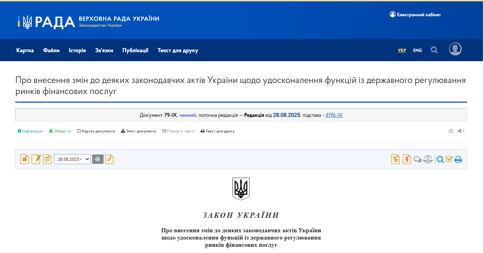
Task: Open the Електронний кабінет account icon
Action: [x=393, y=14]
